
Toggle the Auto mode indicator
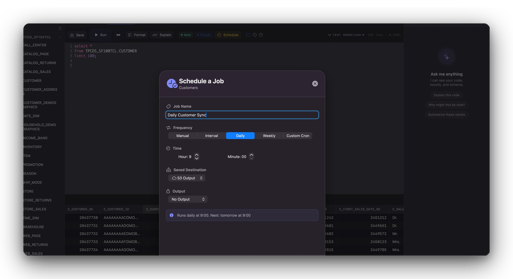pyautogui.click(x=186, y=35)
